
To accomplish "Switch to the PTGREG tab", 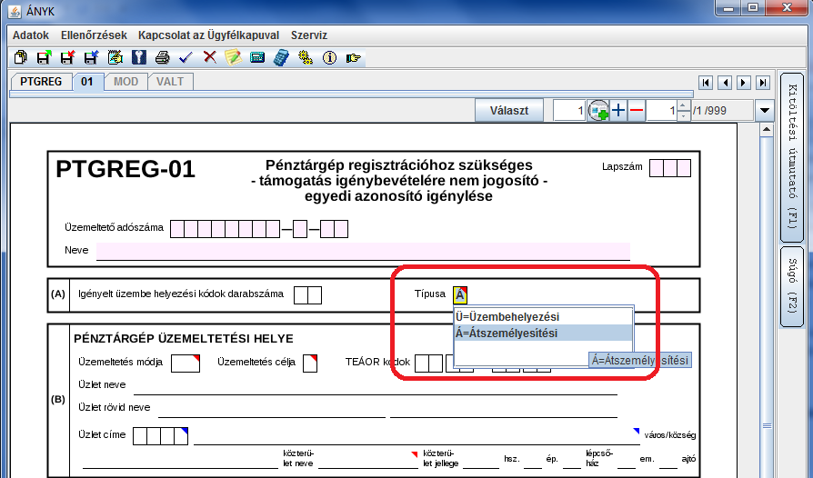I will point(41,81).
